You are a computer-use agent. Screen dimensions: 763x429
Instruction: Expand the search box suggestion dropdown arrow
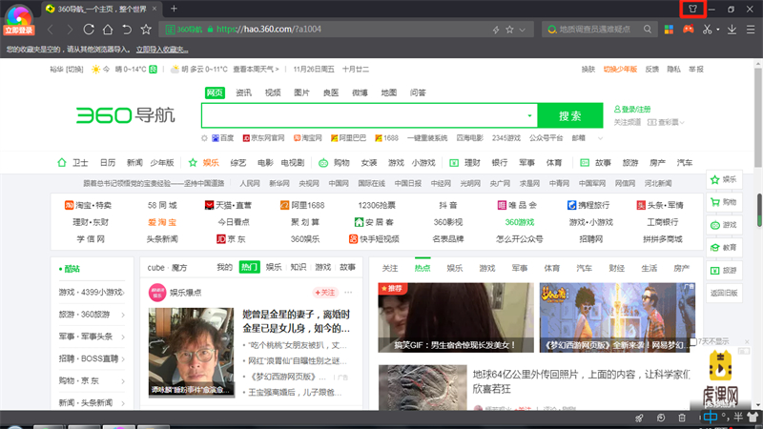pyautogui.click(x=529, y=115)
